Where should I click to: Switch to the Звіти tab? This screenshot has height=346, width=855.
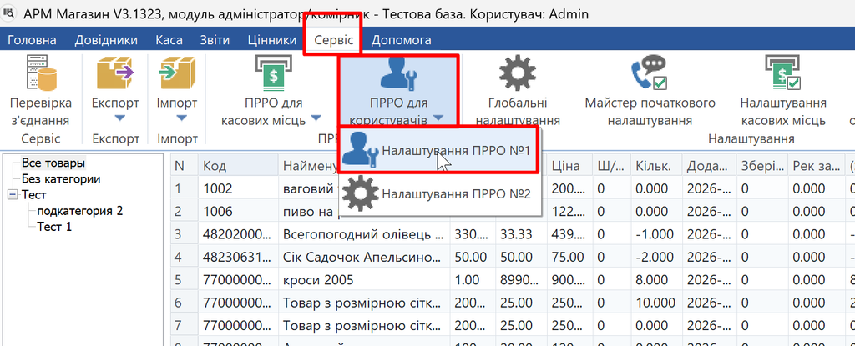215,40
